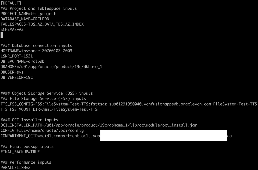Click the TABLESPACES=TBS_AZ_DATA,TBS_AZ_INDEX line
The height and width of the screenshot is (170, 258).
tap(42, 24)
